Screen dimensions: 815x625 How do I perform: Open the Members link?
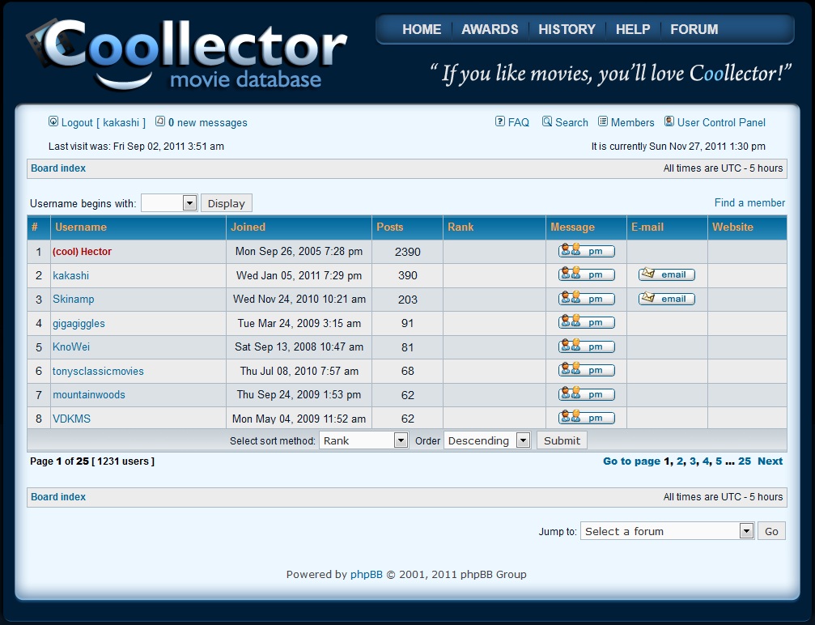point(633,123)
